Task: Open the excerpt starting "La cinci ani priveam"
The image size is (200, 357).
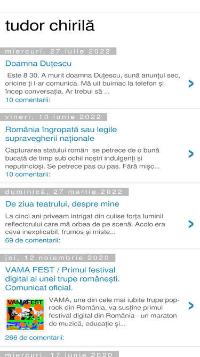Action: click(x=85, y=224)
